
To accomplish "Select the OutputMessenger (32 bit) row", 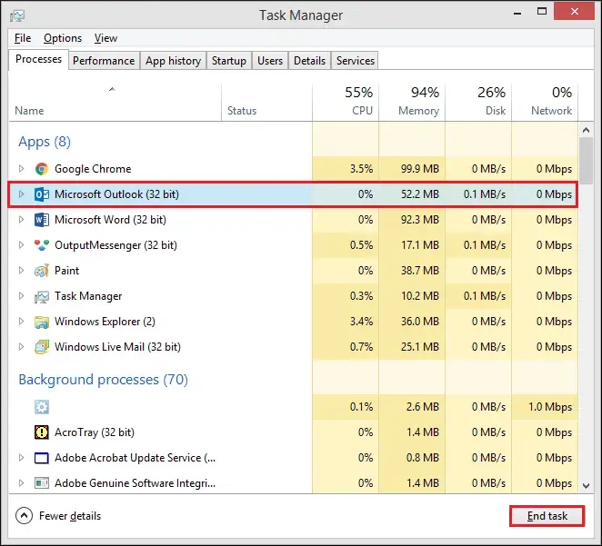I will tap(293, 245).
